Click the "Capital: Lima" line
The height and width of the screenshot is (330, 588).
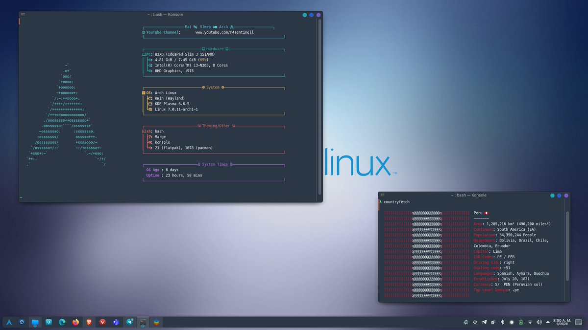pos(488,251)
